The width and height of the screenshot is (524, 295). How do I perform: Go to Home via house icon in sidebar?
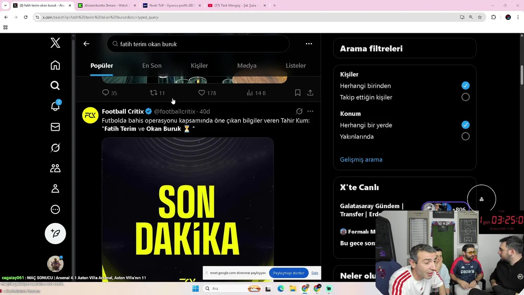click(x=55, y=65)
